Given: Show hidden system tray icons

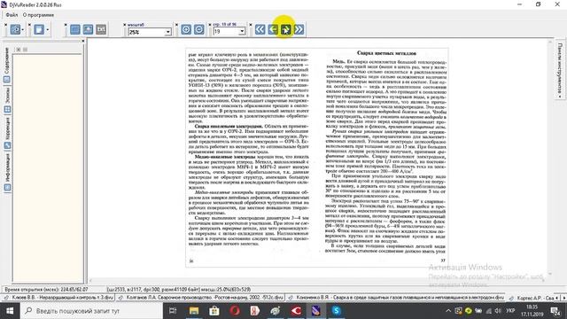Looking at the screenshot, I should pos(448,311).
